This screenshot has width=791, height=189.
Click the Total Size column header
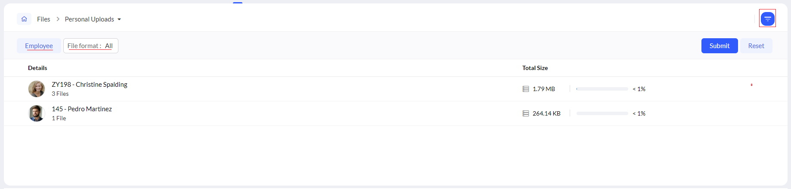(x=535, y=68)
